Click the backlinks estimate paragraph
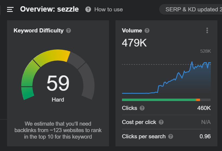 (x=58, y=130)
